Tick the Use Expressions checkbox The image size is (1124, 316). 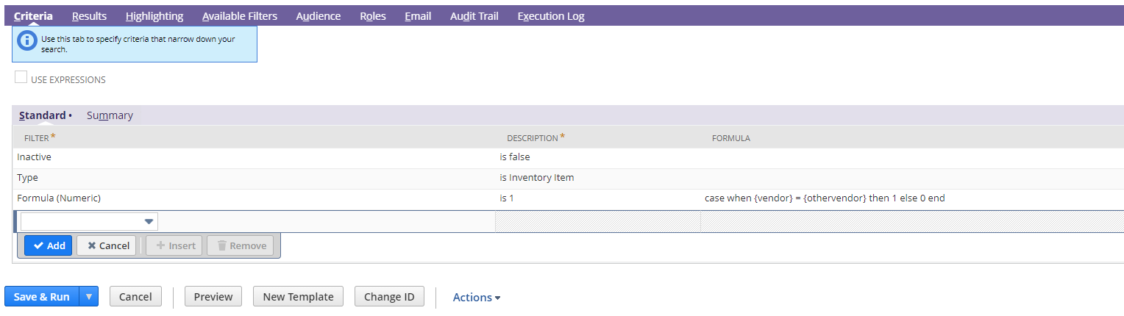point(21,77)
